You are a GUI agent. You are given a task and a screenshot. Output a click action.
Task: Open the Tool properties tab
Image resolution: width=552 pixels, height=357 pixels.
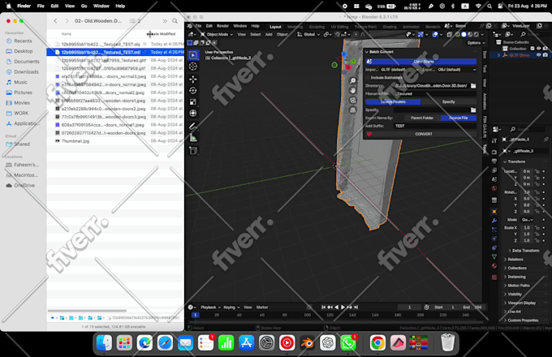click(x=494, y=140)
